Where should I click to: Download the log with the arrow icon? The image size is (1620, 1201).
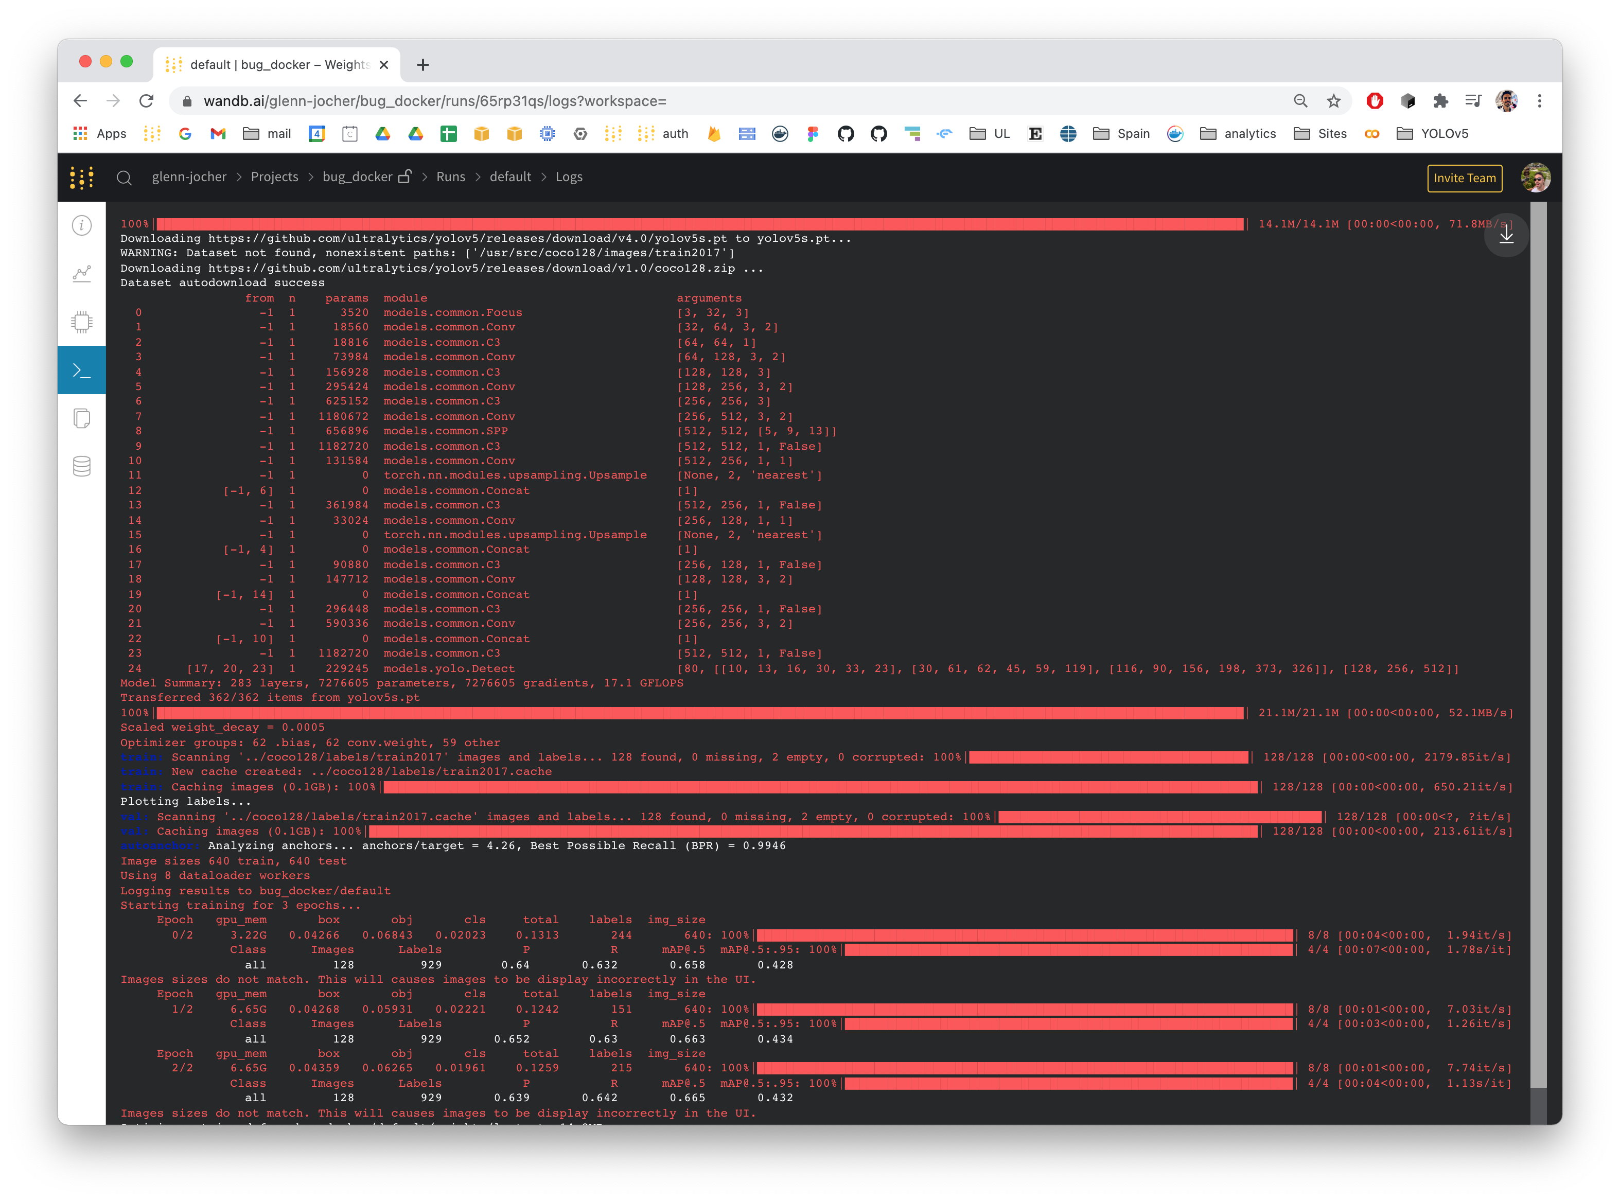point(1506,235)
